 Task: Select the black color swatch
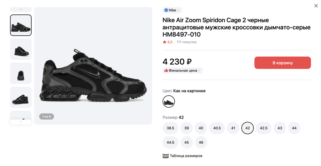(169, 102)
